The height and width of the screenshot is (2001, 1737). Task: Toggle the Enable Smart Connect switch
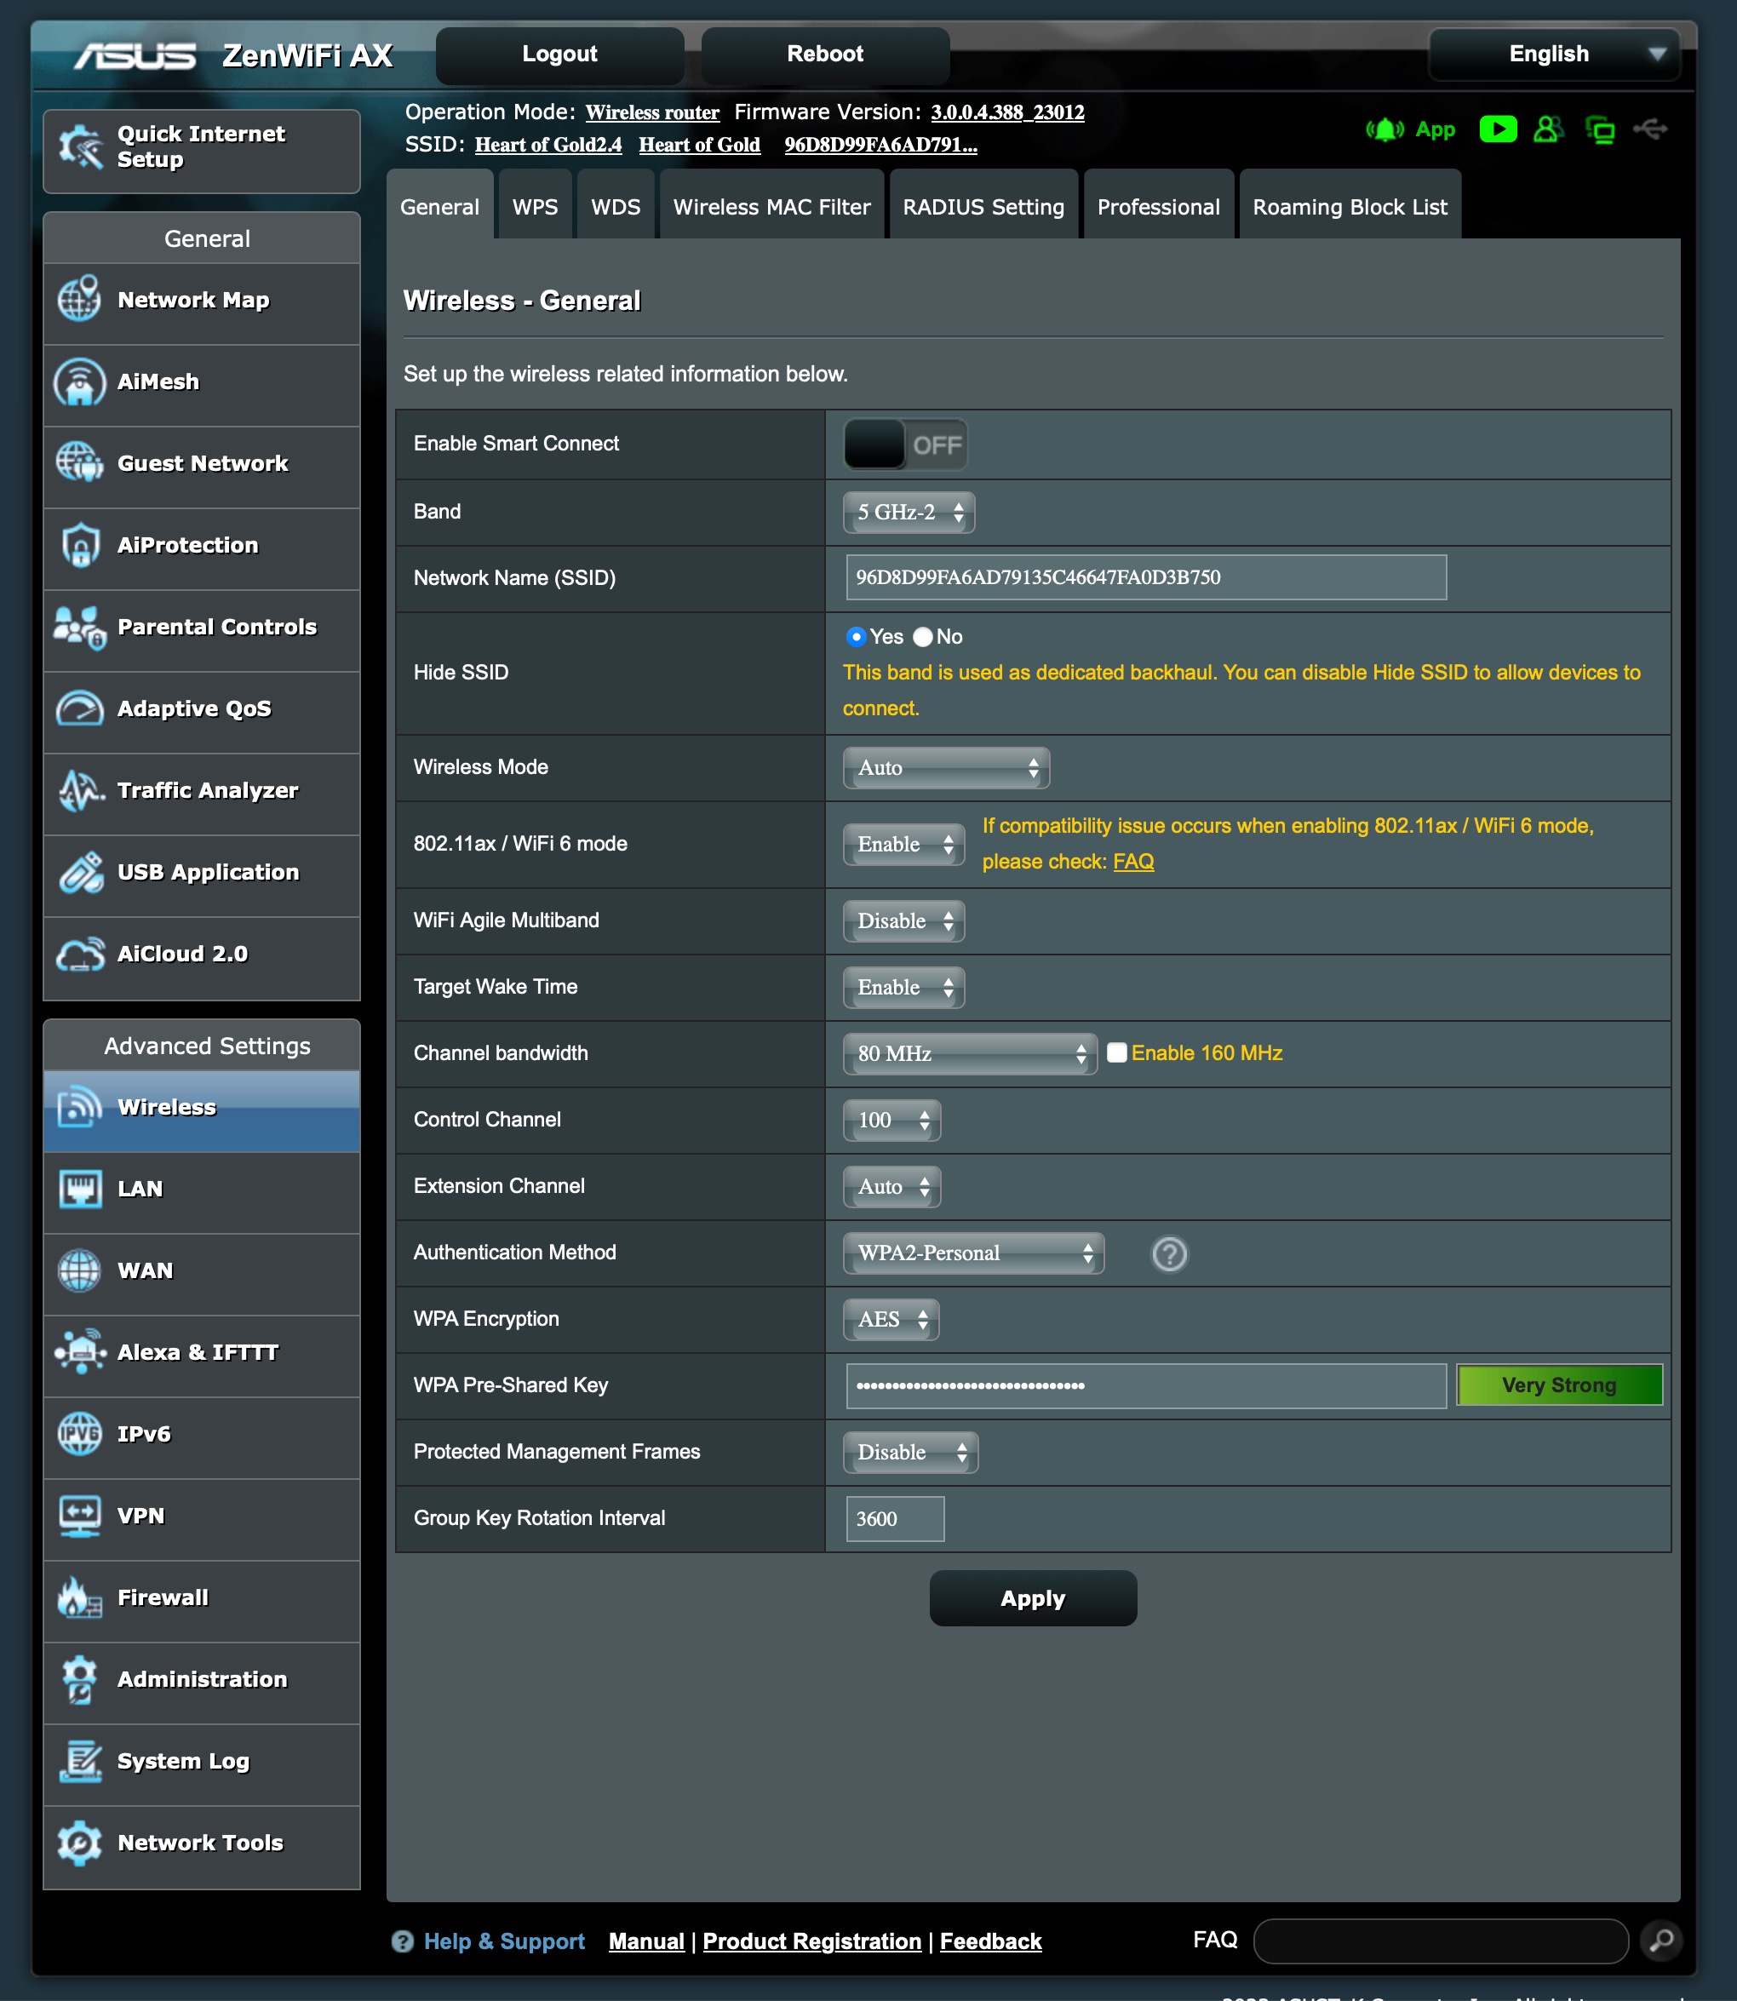pyautogui.click(x=904, y=444)
